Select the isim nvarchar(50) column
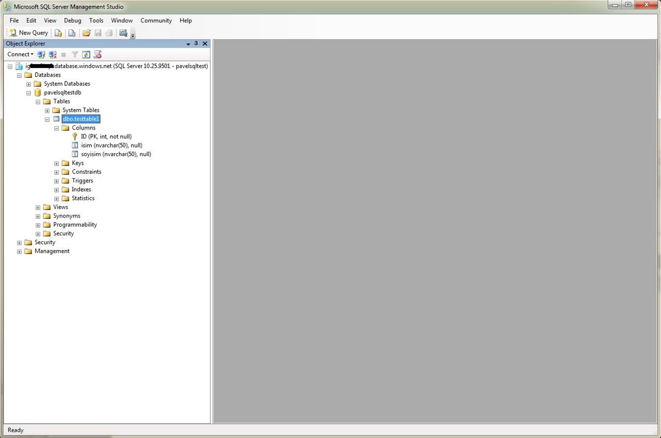Screen dimensions: 661x438 click(x=112, y=145)
